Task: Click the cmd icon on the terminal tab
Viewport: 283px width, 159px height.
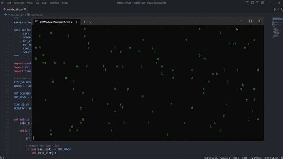Action: coord(36,22)
